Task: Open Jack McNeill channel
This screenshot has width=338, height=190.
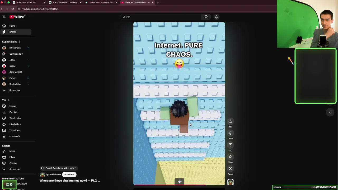Action: (x=16, y=72)
